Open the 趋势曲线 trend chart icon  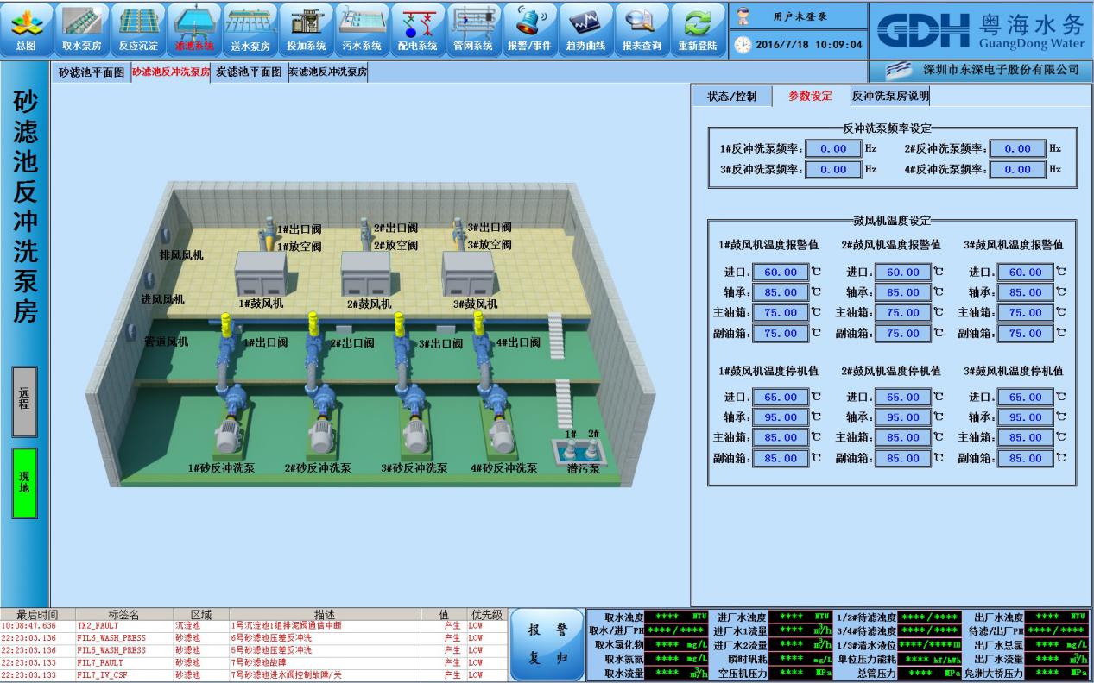(585, 28)
